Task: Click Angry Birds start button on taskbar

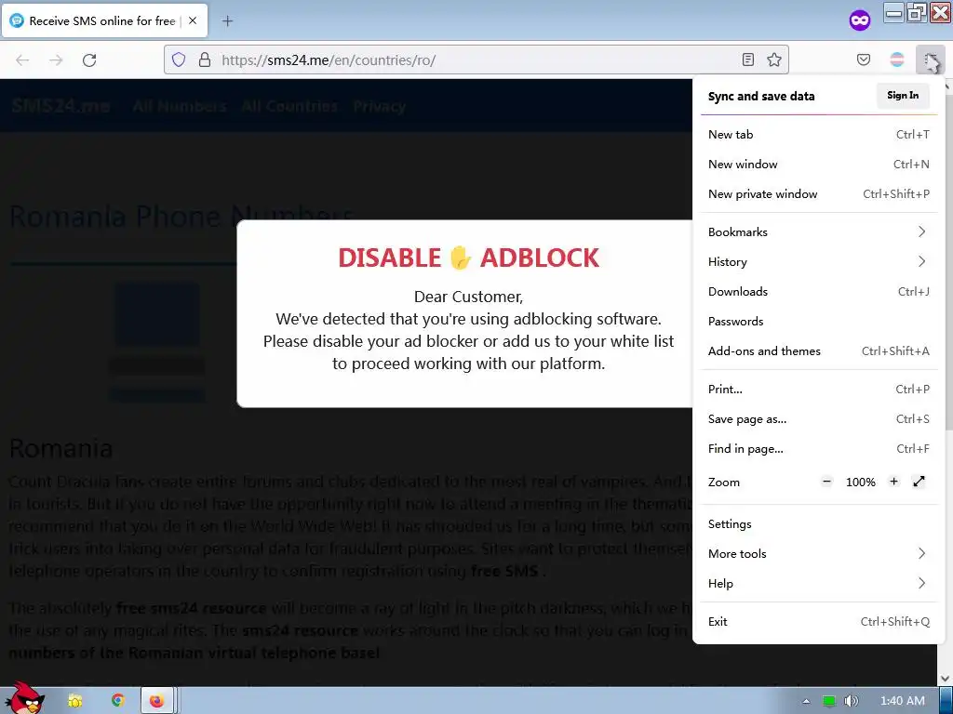Action: click(x=25, y=699)
